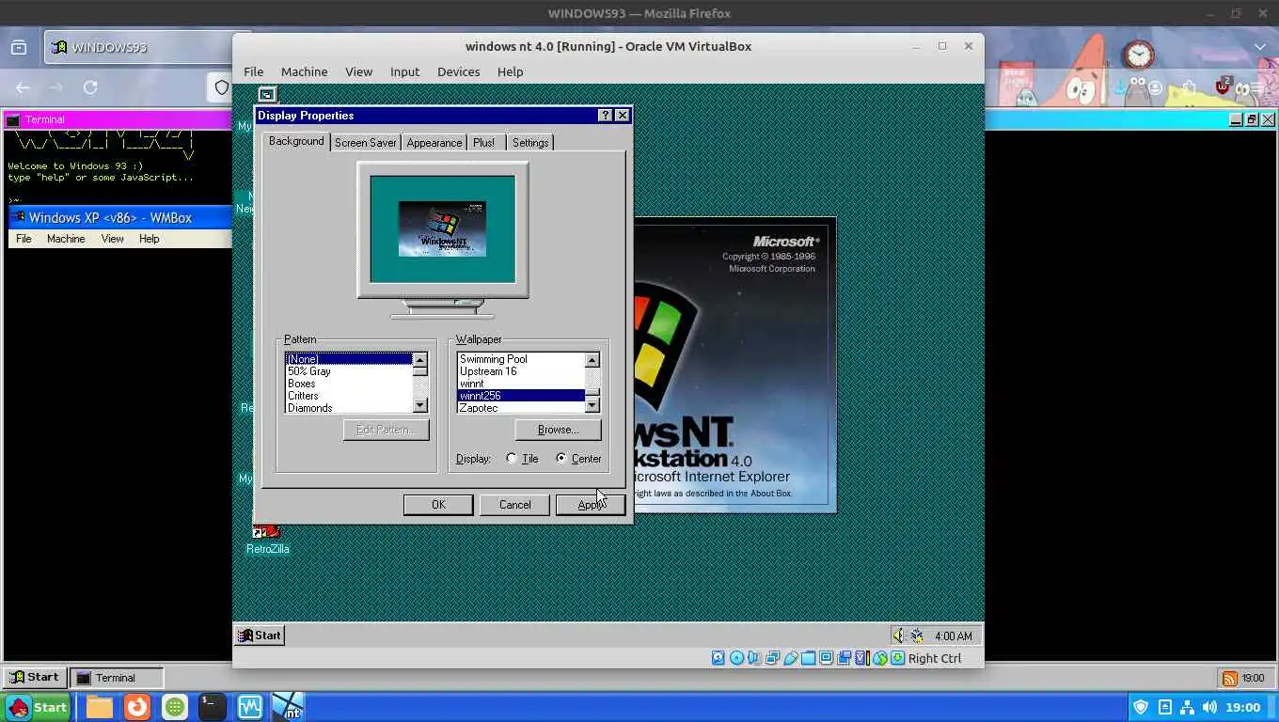
Task: Click Windows NT Start button
Action: (x=260, y=636)
